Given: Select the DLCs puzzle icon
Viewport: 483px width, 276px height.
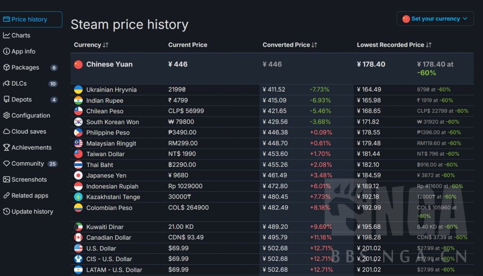Looking at the screenshot, I should point(7,84).
